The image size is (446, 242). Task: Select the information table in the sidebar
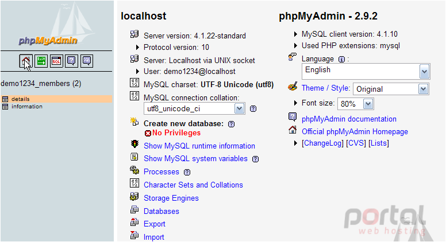(27, 107)
